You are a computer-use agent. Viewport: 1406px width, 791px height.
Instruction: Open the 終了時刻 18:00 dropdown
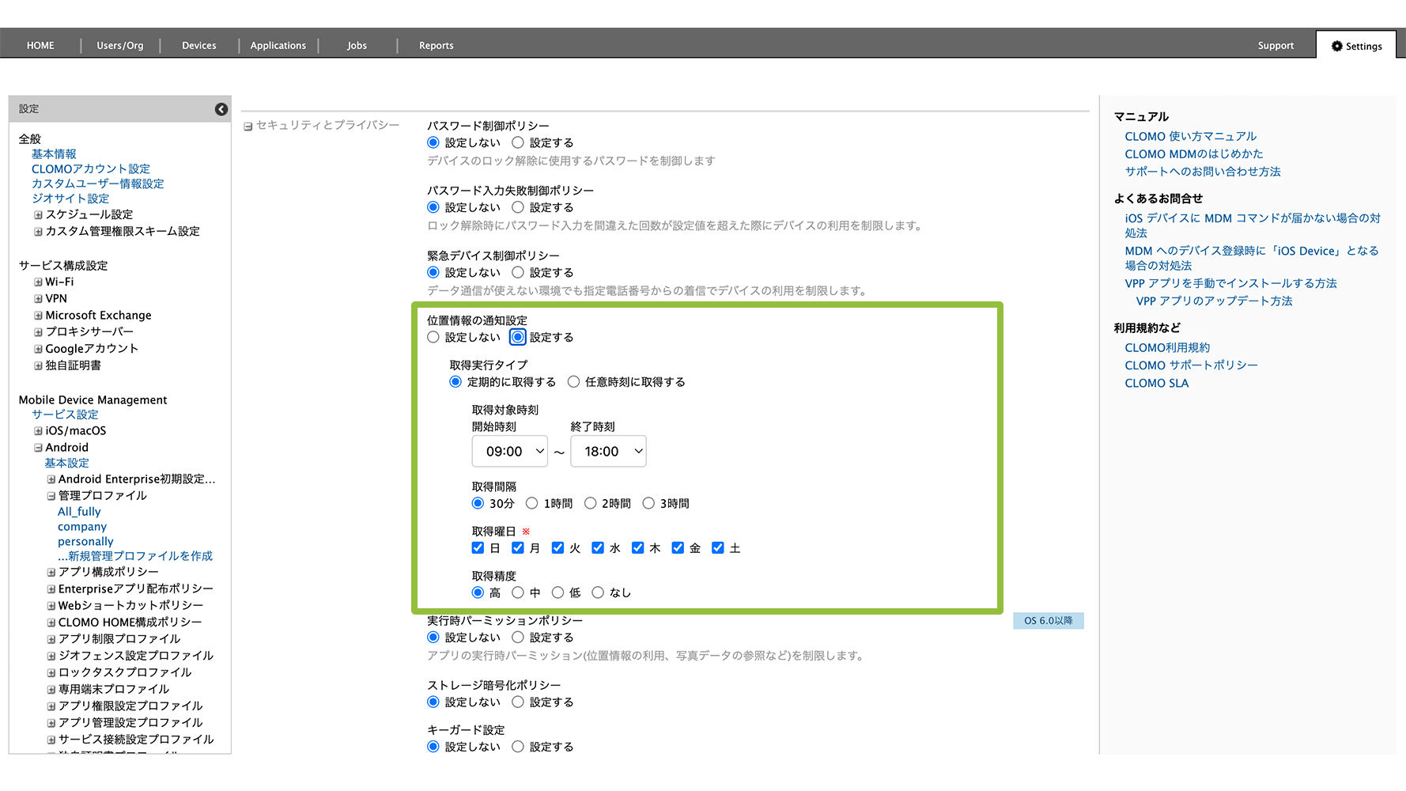tap(608, 452)
